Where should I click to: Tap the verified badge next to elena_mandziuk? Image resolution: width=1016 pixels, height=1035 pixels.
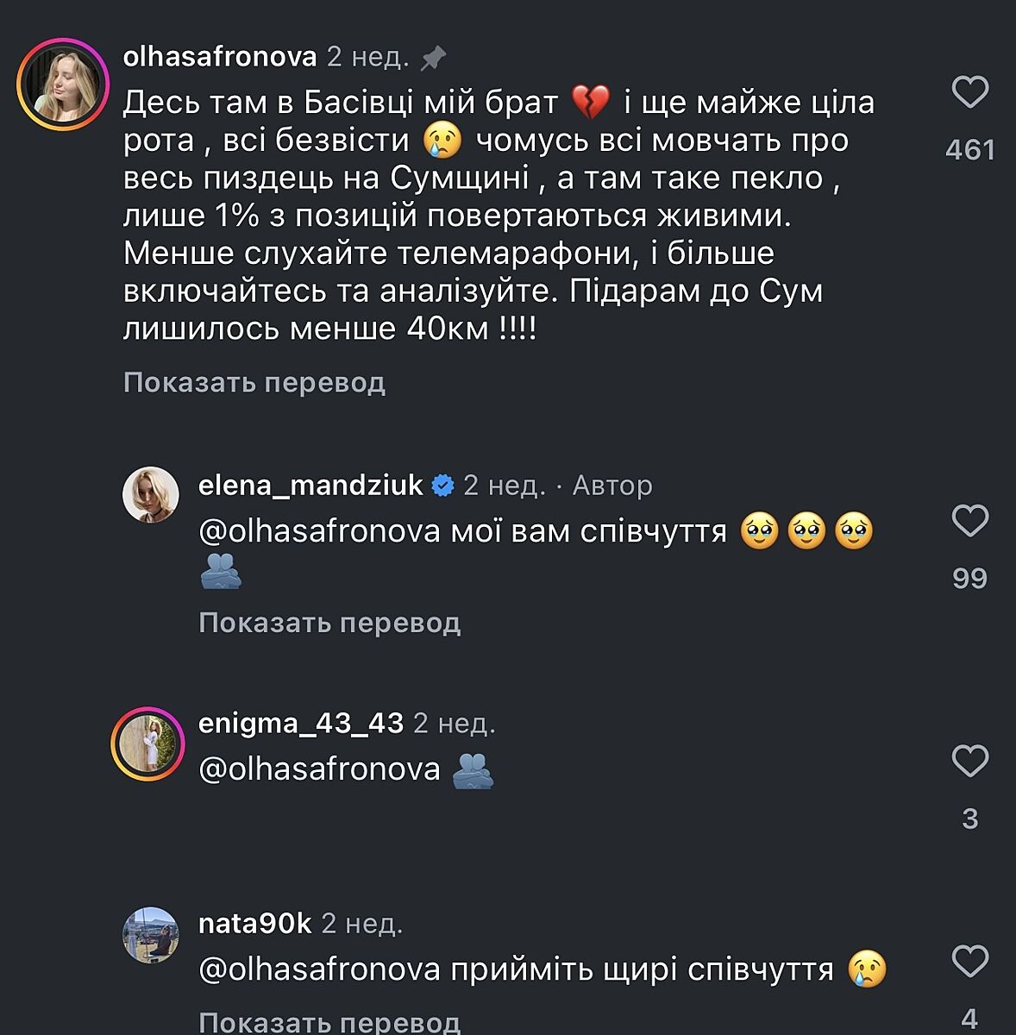pos(442,486)
